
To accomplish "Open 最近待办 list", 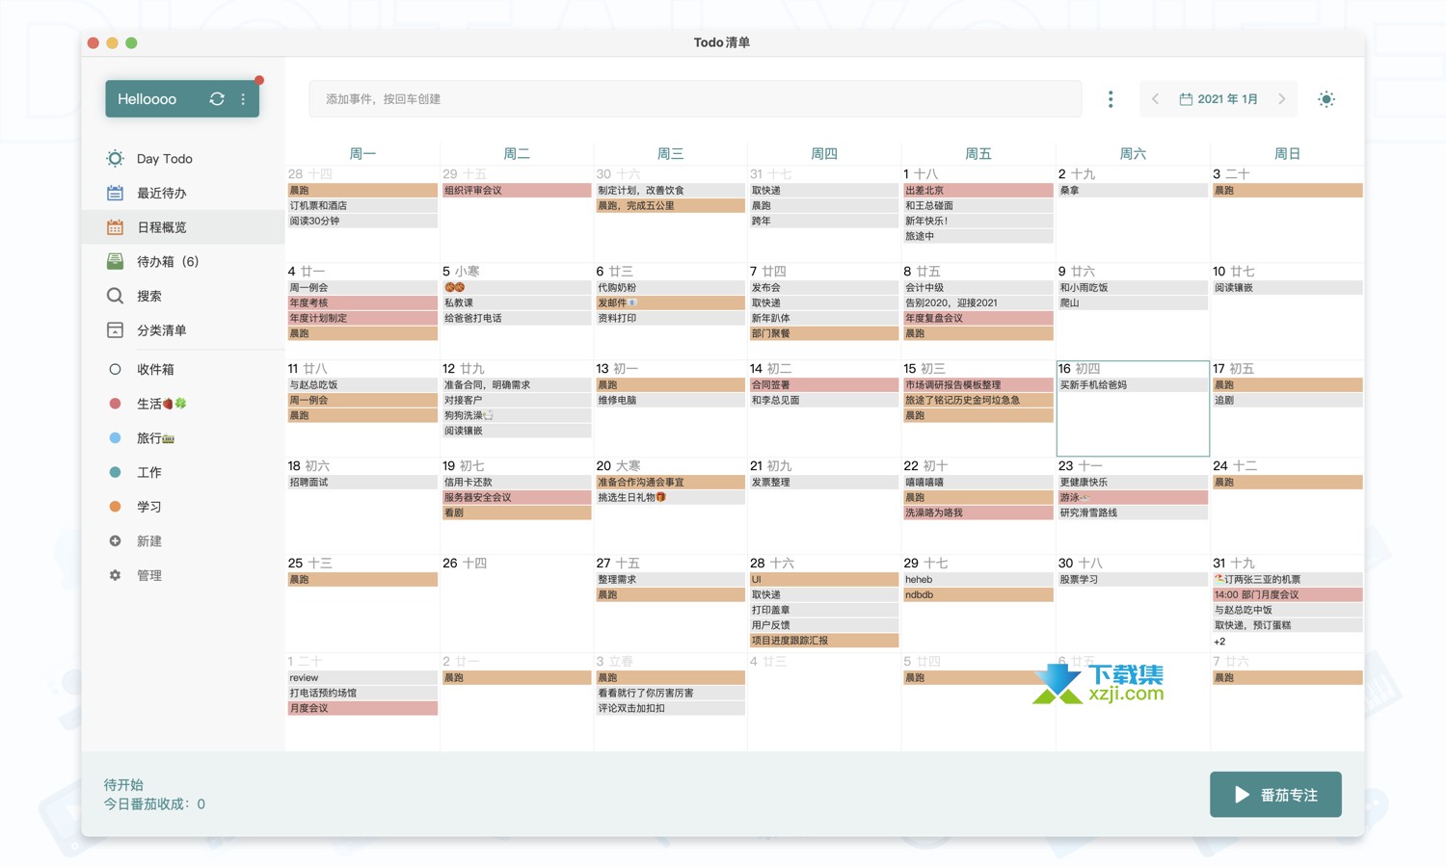I will point(161,194).
